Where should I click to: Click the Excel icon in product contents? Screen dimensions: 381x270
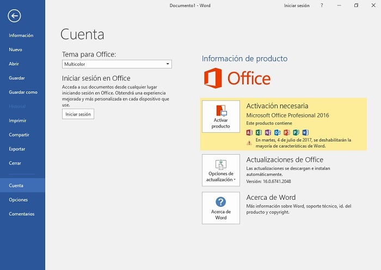click(259, 132)
